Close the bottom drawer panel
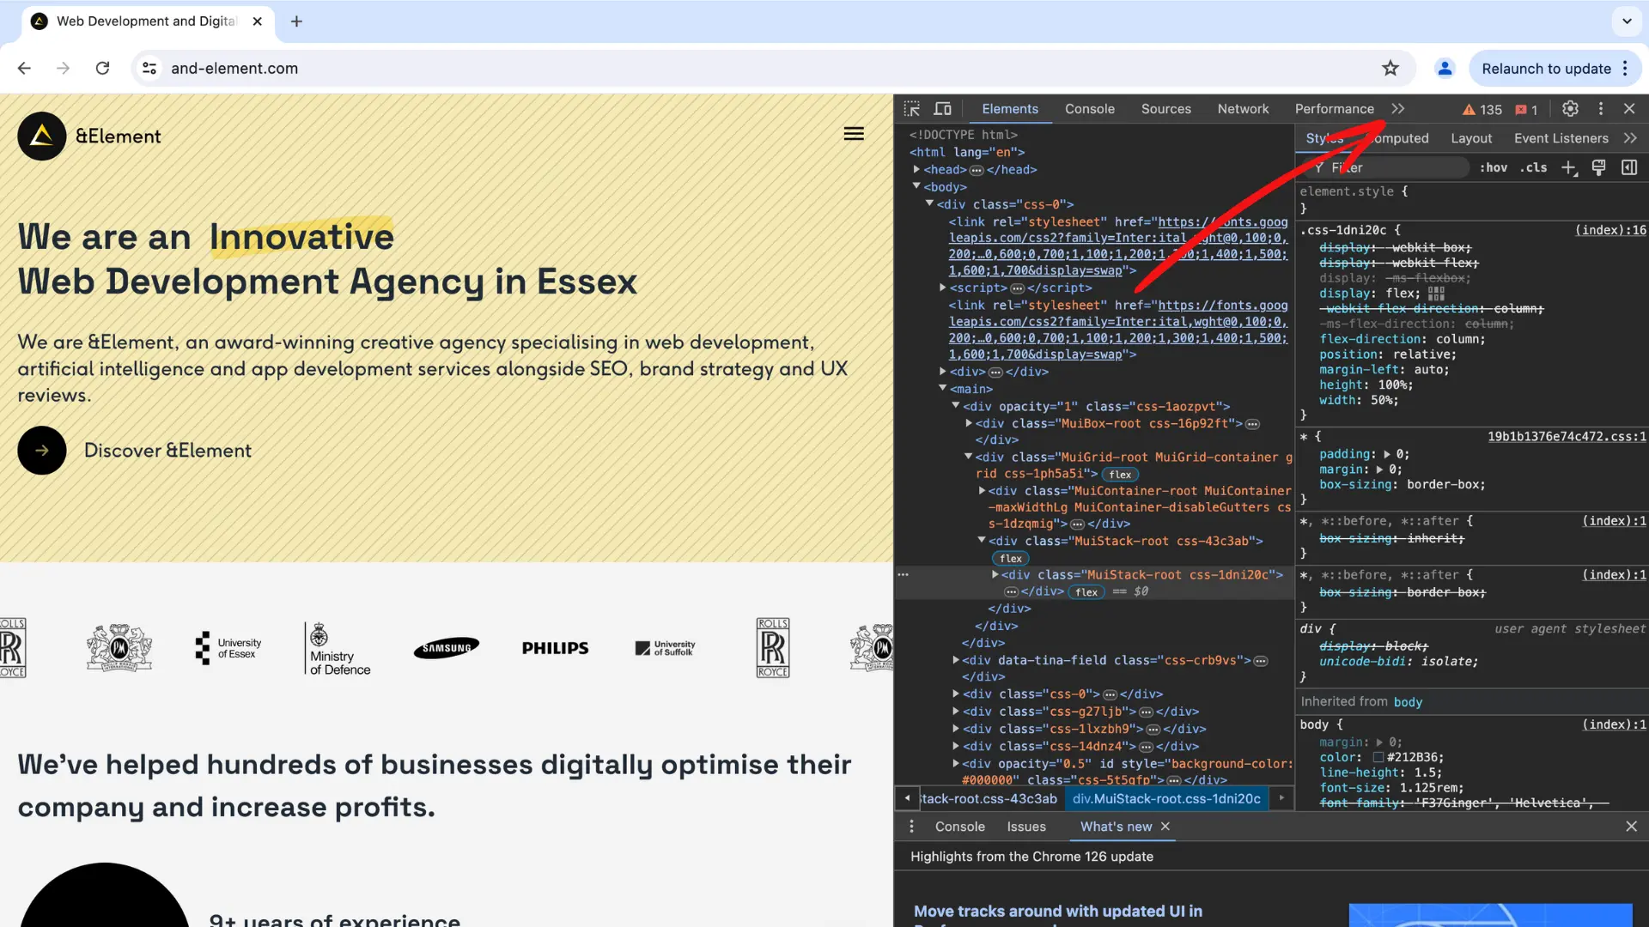Screen dimensions: 1649x927 click(1631, 827)
